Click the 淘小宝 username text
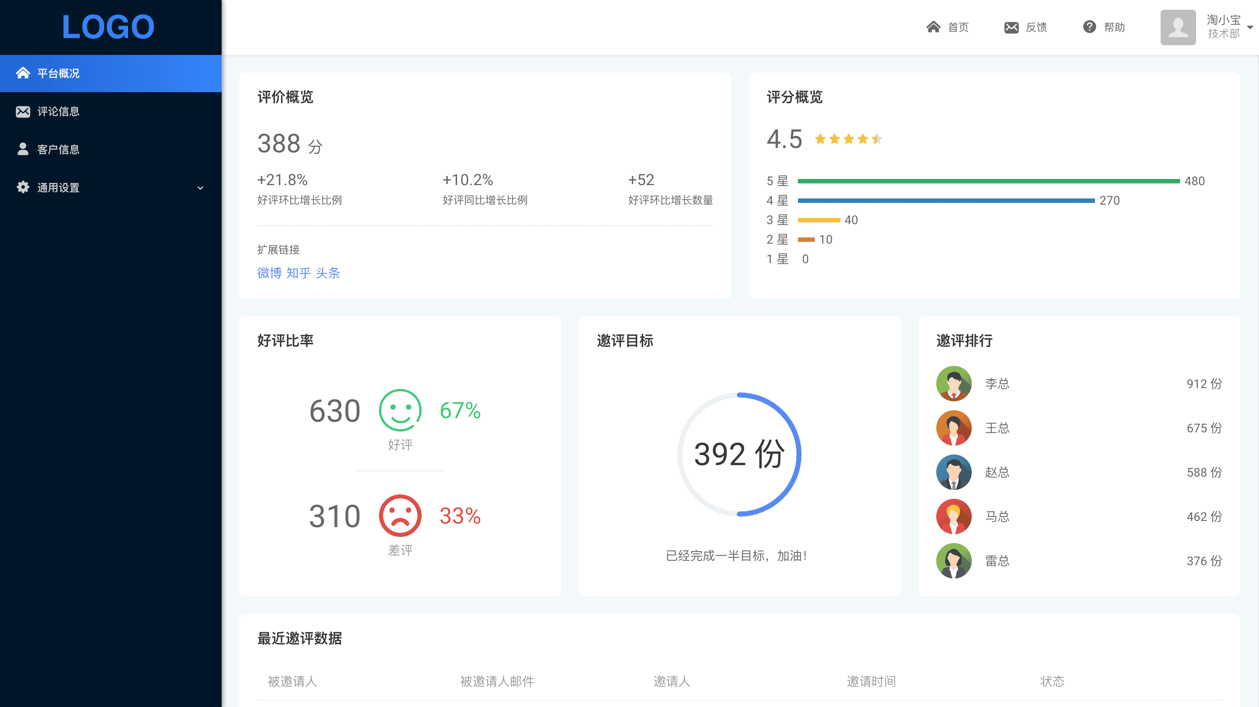 tap(1224, 20)
